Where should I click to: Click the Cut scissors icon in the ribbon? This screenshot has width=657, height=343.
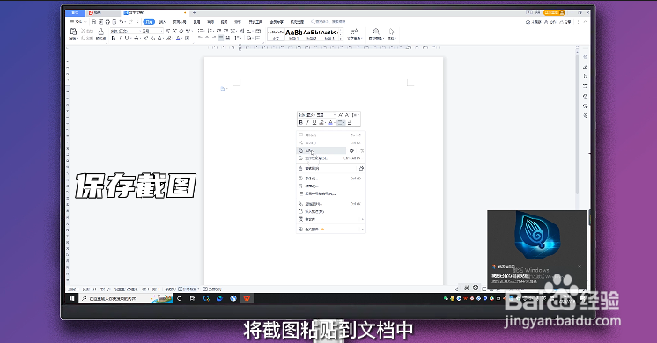click(x=84, y=31)
